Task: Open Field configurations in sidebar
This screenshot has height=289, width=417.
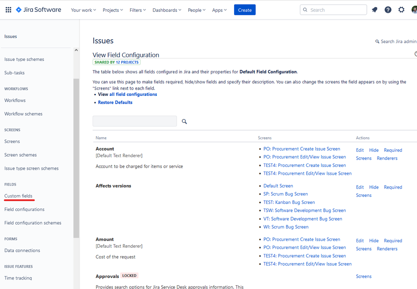Action: tap(25, 210)
